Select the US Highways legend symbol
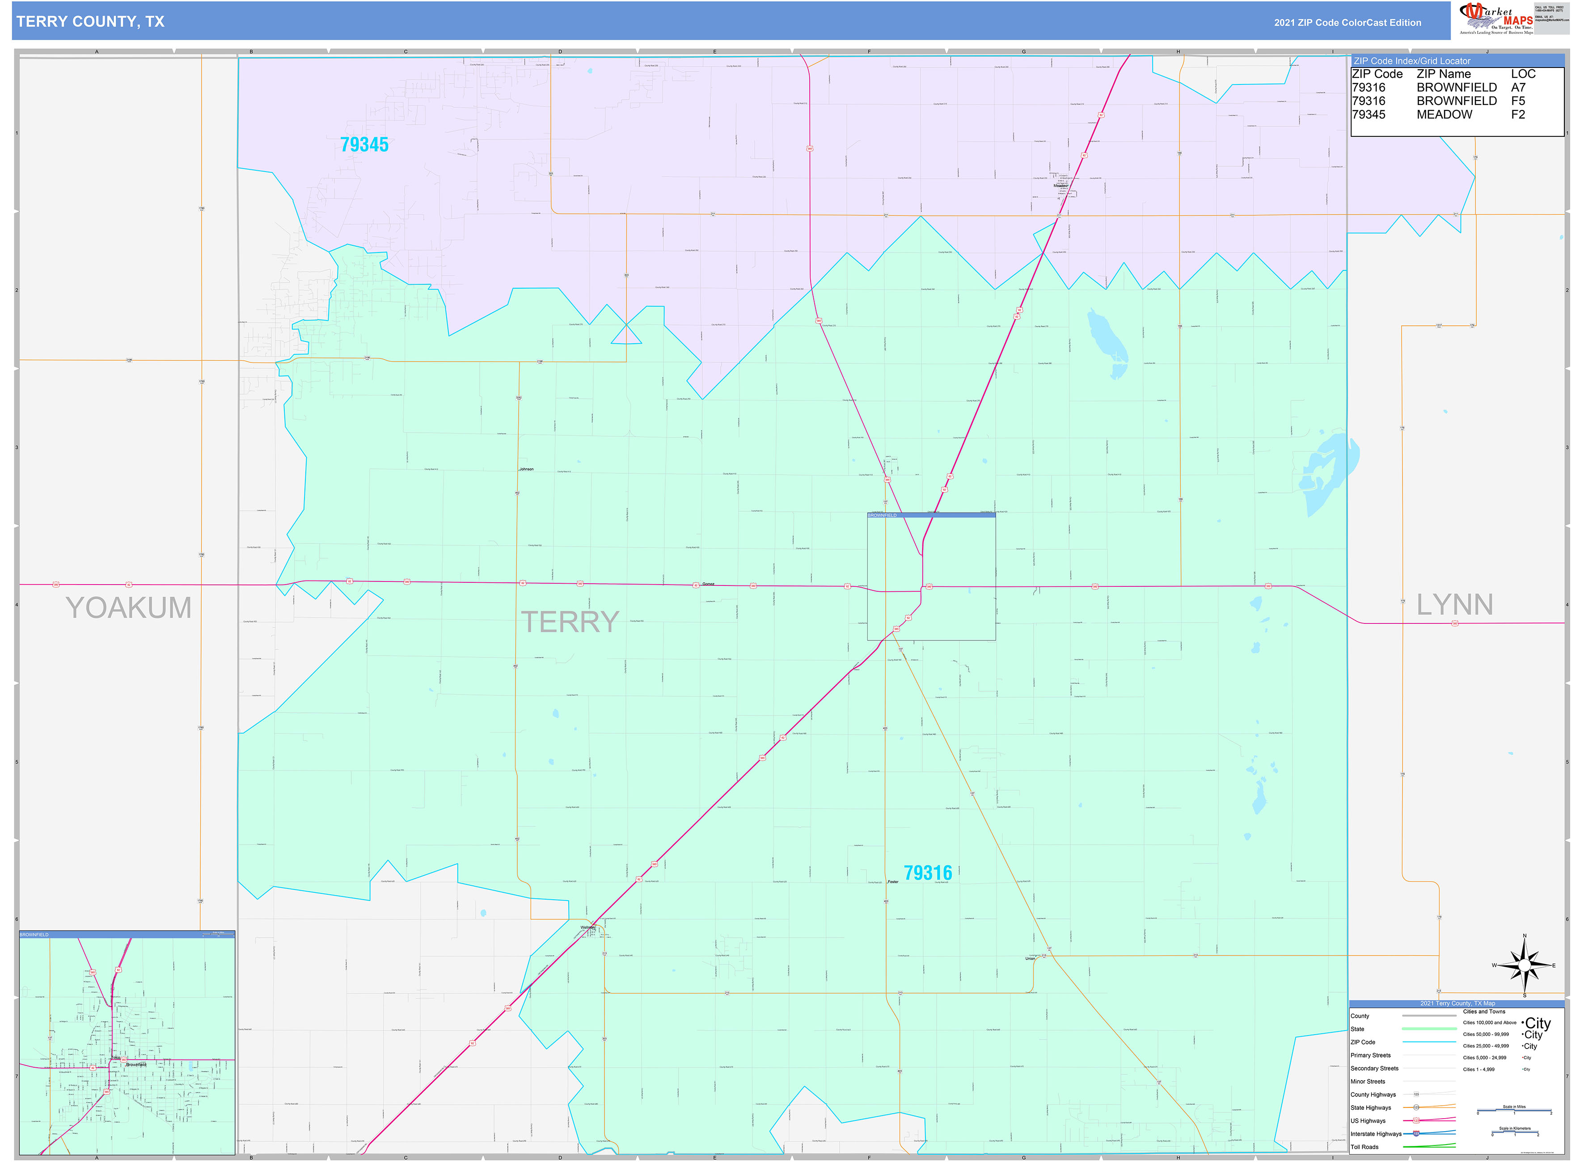This screenshot has height=1162, width=1580. pos(1416,1120)
